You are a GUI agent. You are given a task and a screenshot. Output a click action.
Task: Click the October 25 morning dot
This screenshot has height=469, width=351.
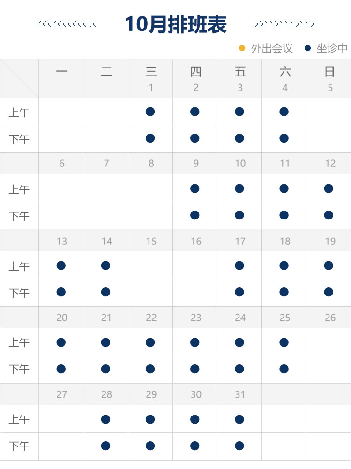[x=284, y=342]
